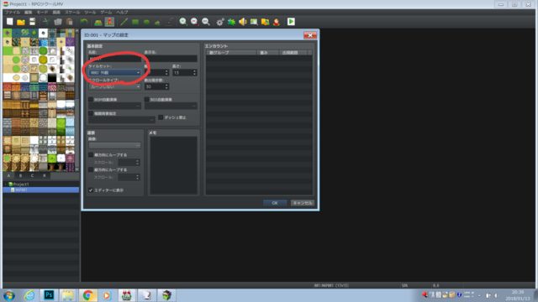Click the Actual Size zoom icon
This screenshot has width=538, height=302.
(206, 22)
